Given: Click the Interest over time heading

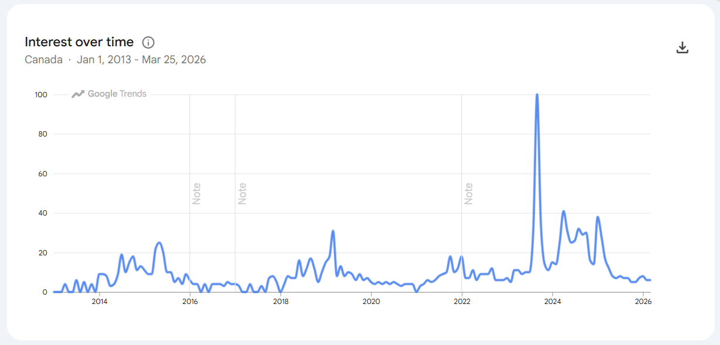Looking at the screenshot, I should pyautogui.click(x=79, y=42).
